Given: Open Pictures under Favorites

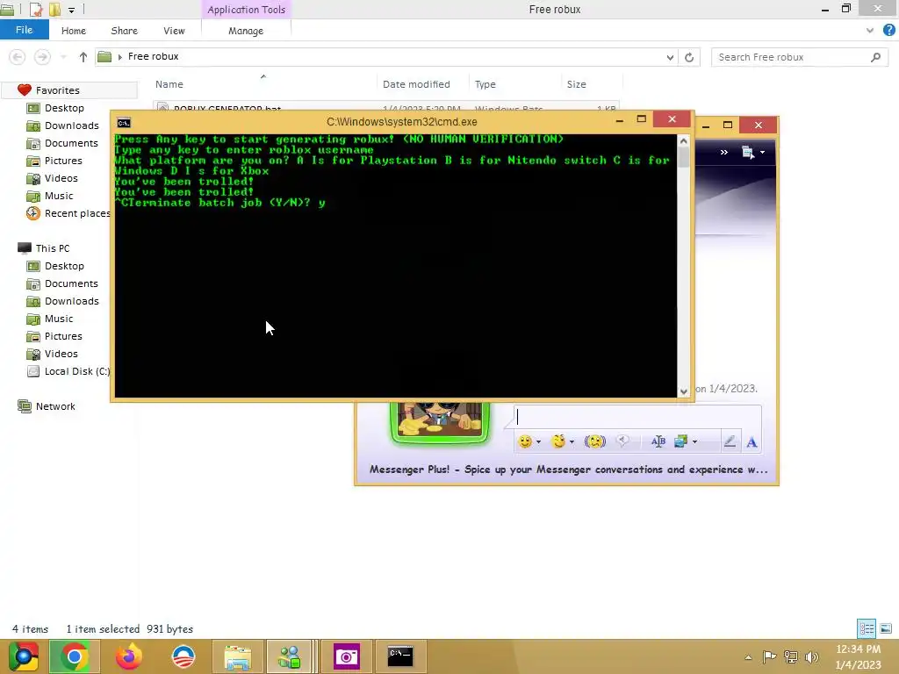Looking at the screenshot, I should coord(63,161).
